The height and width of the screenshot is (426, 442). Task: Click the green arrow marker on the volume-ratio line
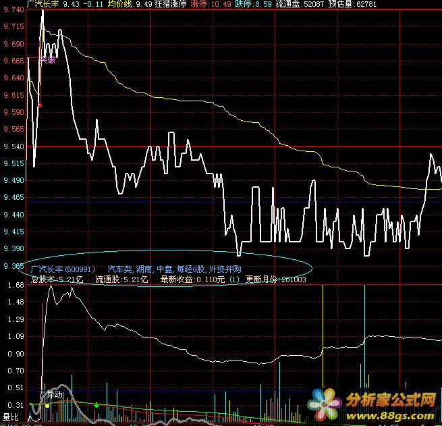click(x=96, y=405)
